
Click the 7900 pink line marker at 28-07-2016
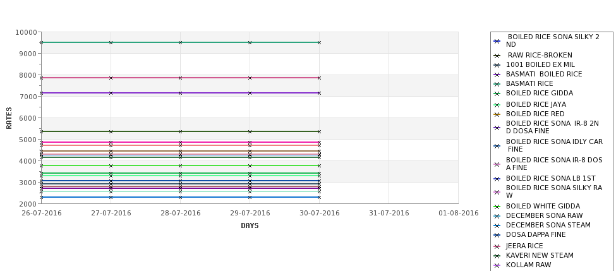coord(180,78)
